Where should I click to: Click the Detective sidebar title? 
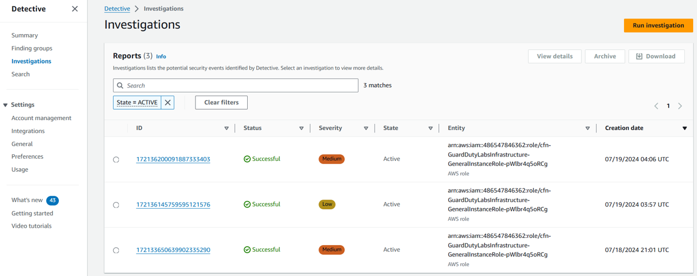pyautogui.click(x=29, y=9)
